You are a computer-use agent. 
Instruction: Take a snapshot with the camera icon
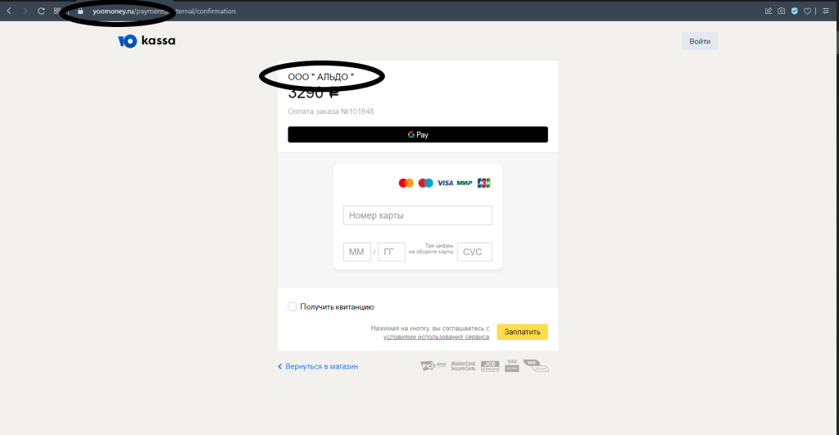(781, 11)
